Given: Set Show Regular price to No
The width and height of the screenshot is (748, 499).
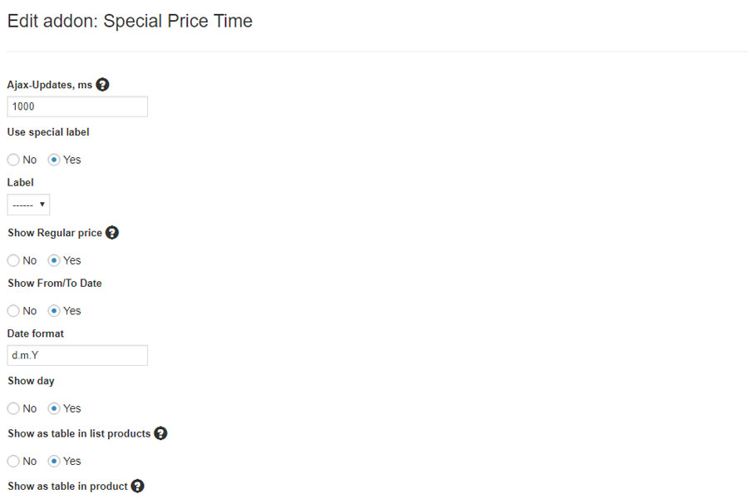Looking at the screenshot, I should coord(13,260).
